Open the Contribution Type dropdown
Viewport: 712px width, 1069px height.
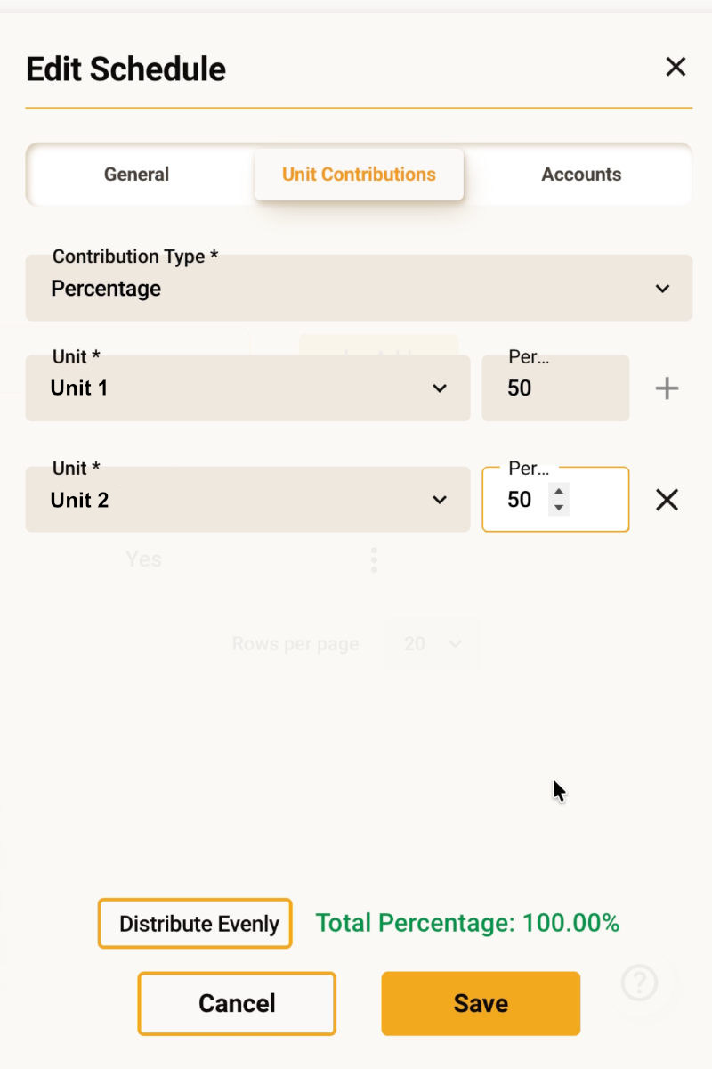click(359, 288)
